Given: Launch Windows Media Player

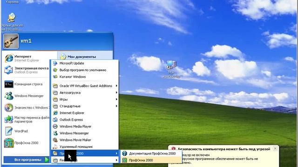Looking at the screenshot, I should click(85, 126).
